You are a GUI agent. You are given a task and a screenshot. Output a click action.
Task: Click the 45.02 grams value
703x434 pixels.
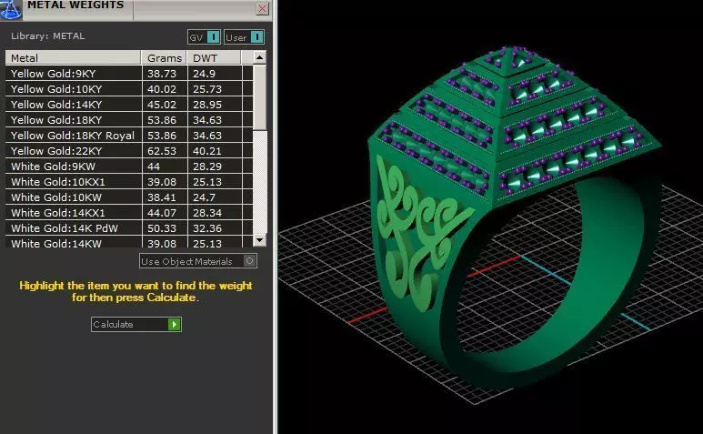[x=162, y=105]
